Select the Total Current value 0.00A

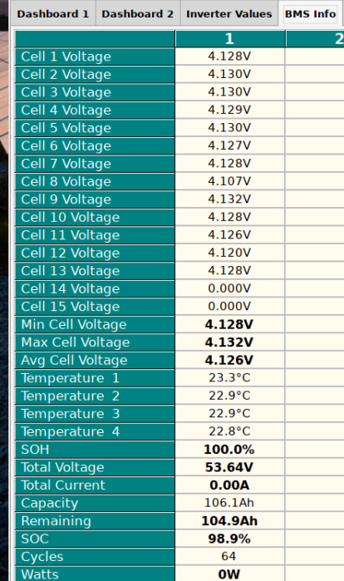[x=229, y=485]
